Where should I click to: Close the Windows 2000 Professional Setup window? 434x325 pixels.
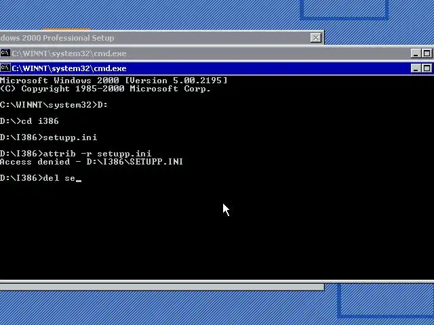click(316, 38)
